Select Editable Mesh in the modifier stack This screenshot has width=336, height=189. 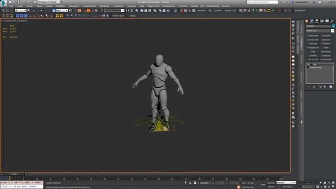[x=316, y=67]
